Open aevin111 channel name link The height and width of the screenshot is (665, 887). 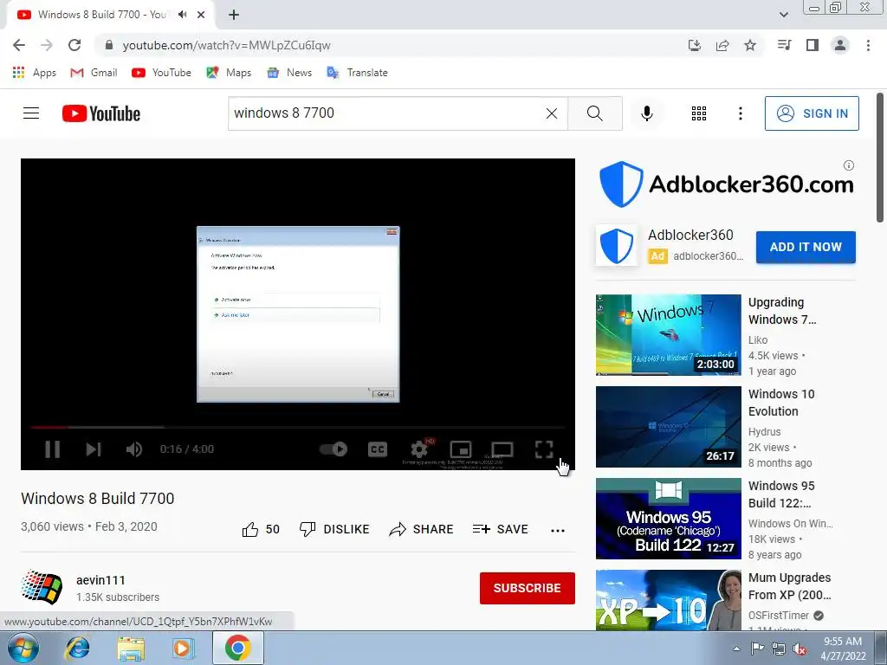pyautogui.click(x=100, y=580)
